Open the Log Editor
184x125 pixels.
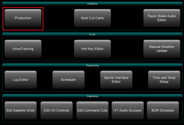[21, 80]
